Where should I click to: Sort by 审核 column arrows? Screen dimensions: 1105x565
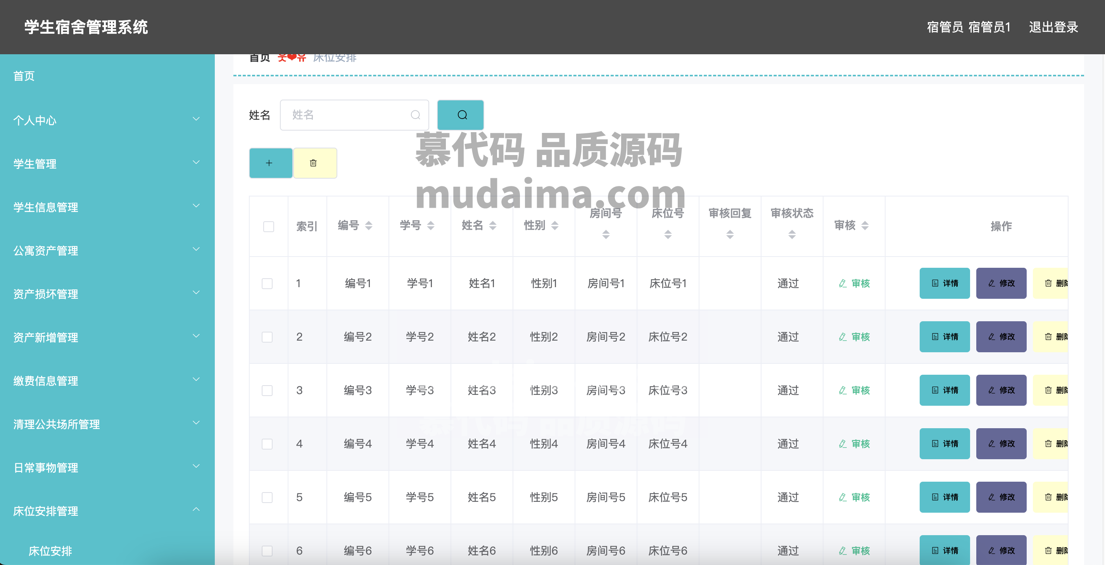(x=865, y=226)
